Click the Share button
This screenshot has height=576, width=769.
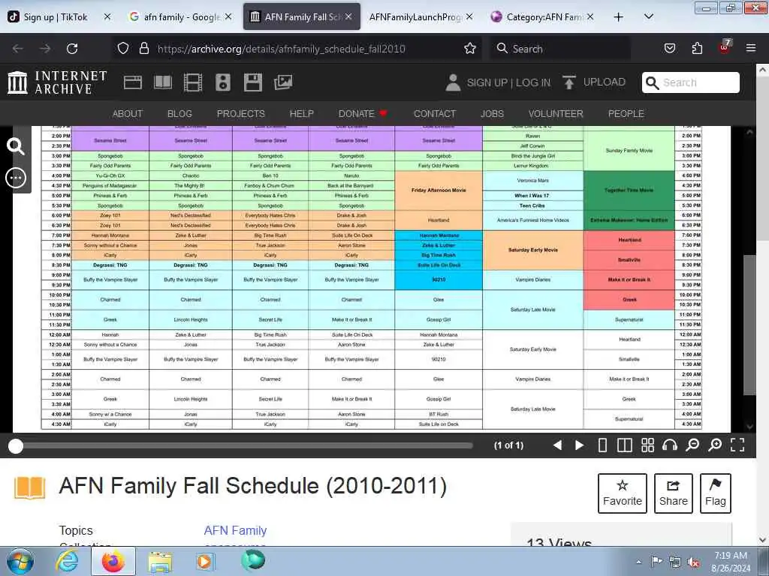(x=674, y=493)
